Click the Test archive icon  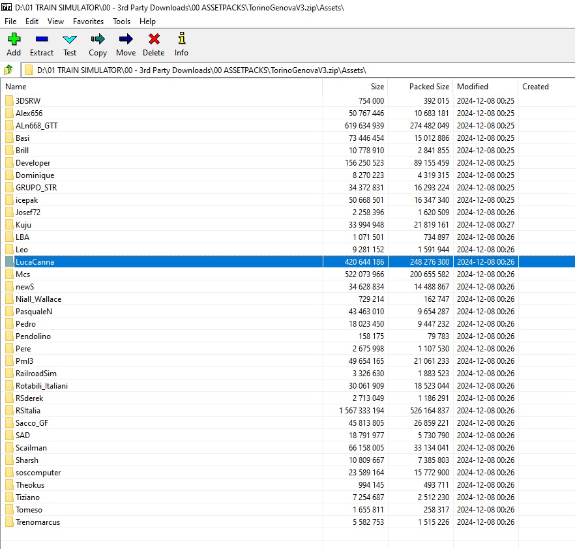[70, 40]
